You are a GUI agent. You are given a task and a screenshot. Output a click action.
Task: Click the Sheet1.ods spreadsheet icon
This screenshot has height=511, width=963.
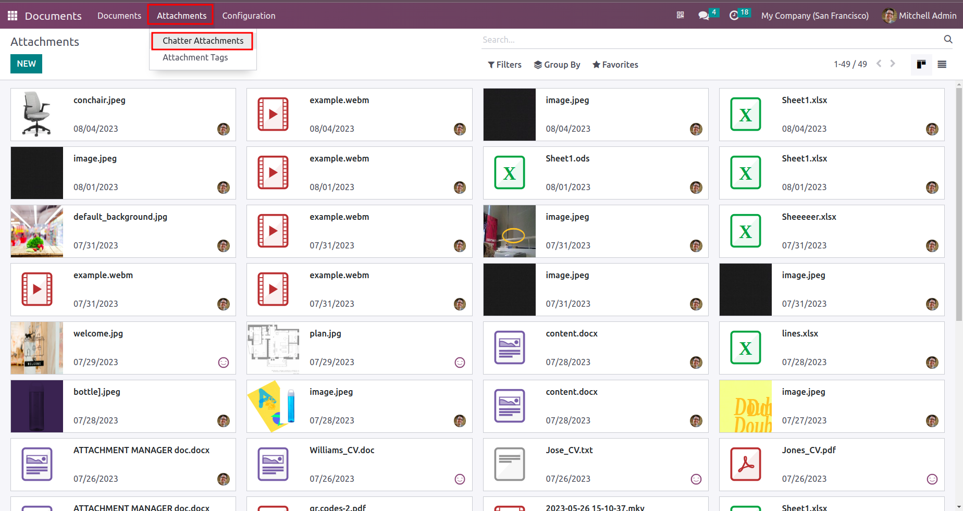coord(510,172)
